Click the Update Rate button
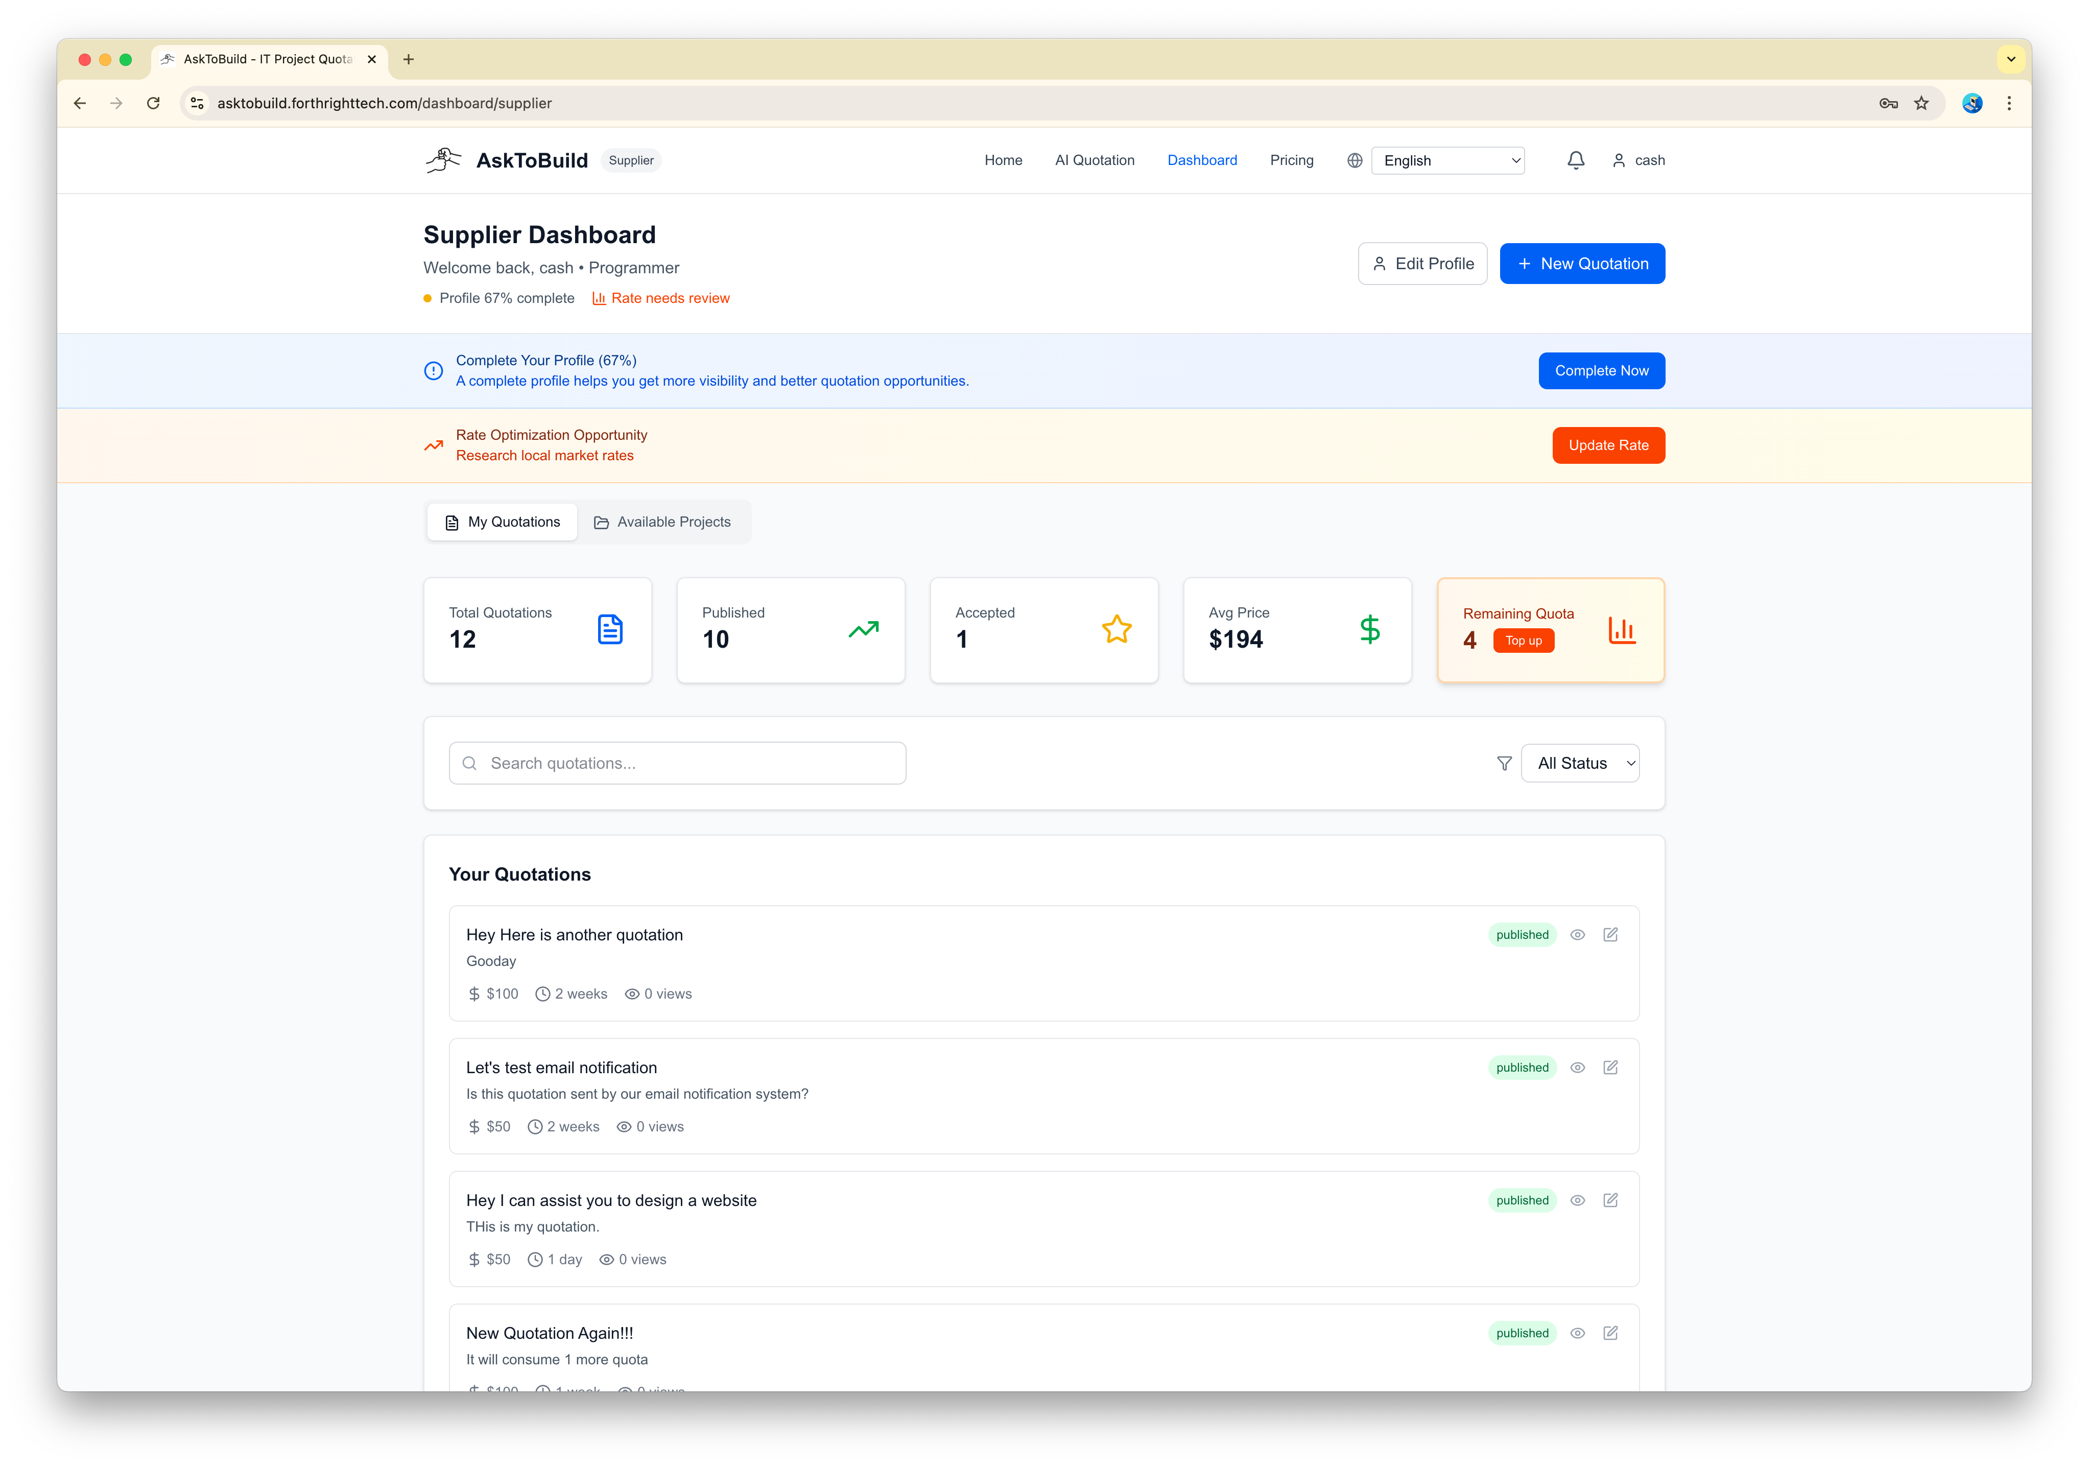The width and height of the screenshot is (2089, 1467). point(1608,445)
